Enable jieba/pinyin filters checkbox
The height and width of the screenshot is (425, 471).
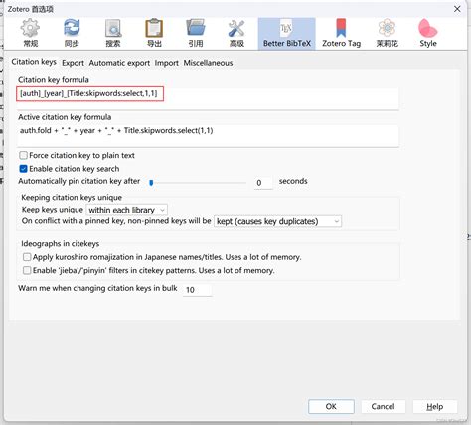click(27, 270)
